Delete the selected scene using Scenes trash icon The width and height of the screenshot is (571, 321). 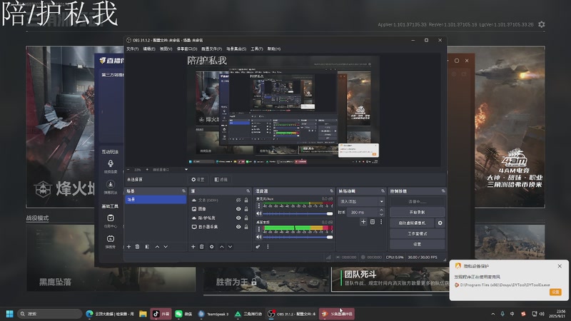[x=137, y=247]
